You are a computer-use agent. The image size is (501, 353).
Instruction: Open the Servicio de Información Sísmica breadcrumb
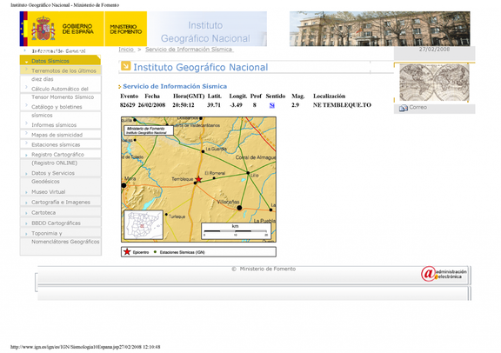coord(189,50)
